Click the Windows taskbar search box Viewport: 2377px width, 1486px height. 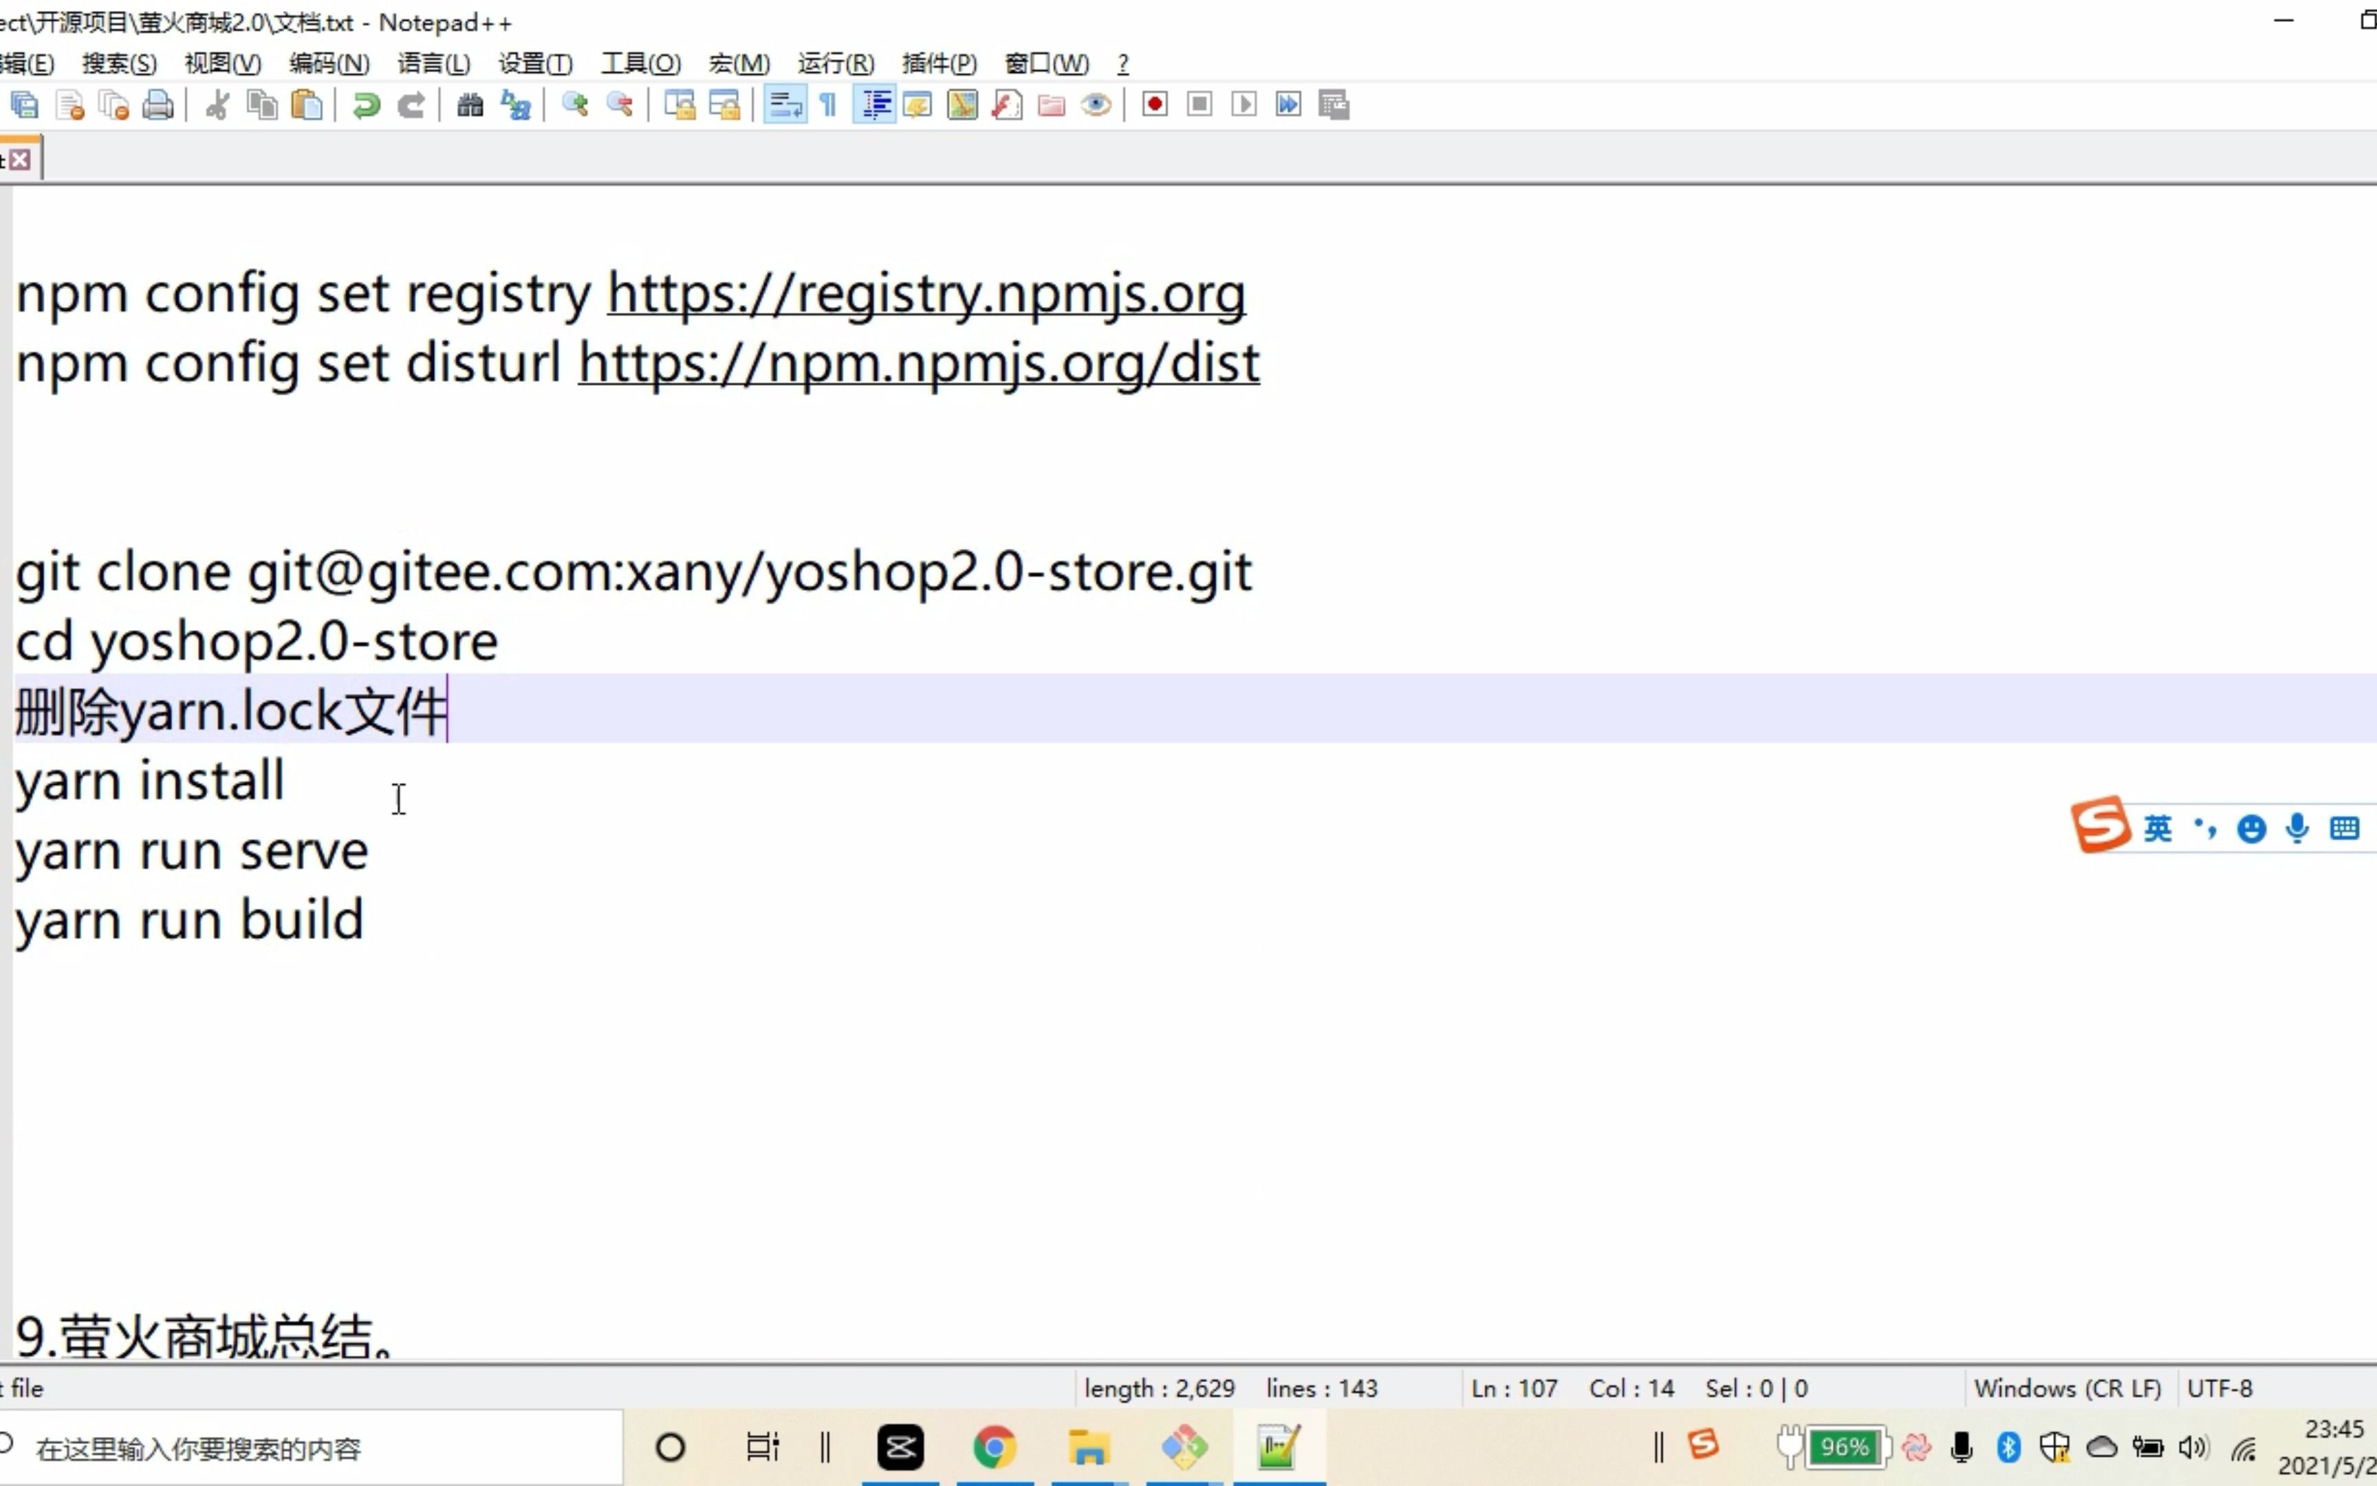point(310,1447)
